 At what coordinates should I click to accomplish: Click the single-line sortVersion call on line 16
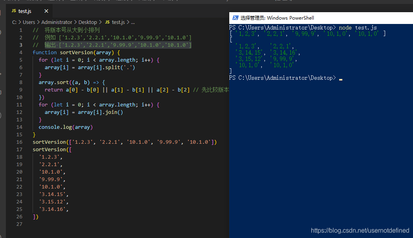click(124, 142)
